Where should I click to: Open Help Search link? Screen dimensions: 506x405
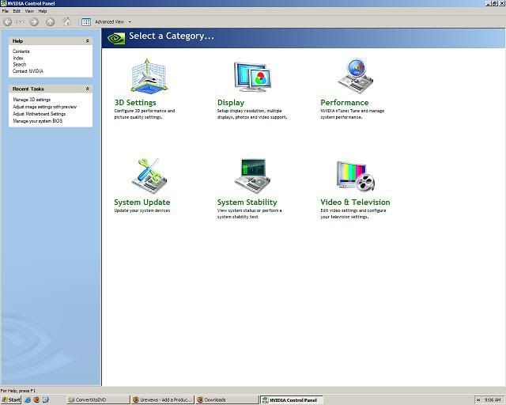pyautogui.click(x=19, y=65)
